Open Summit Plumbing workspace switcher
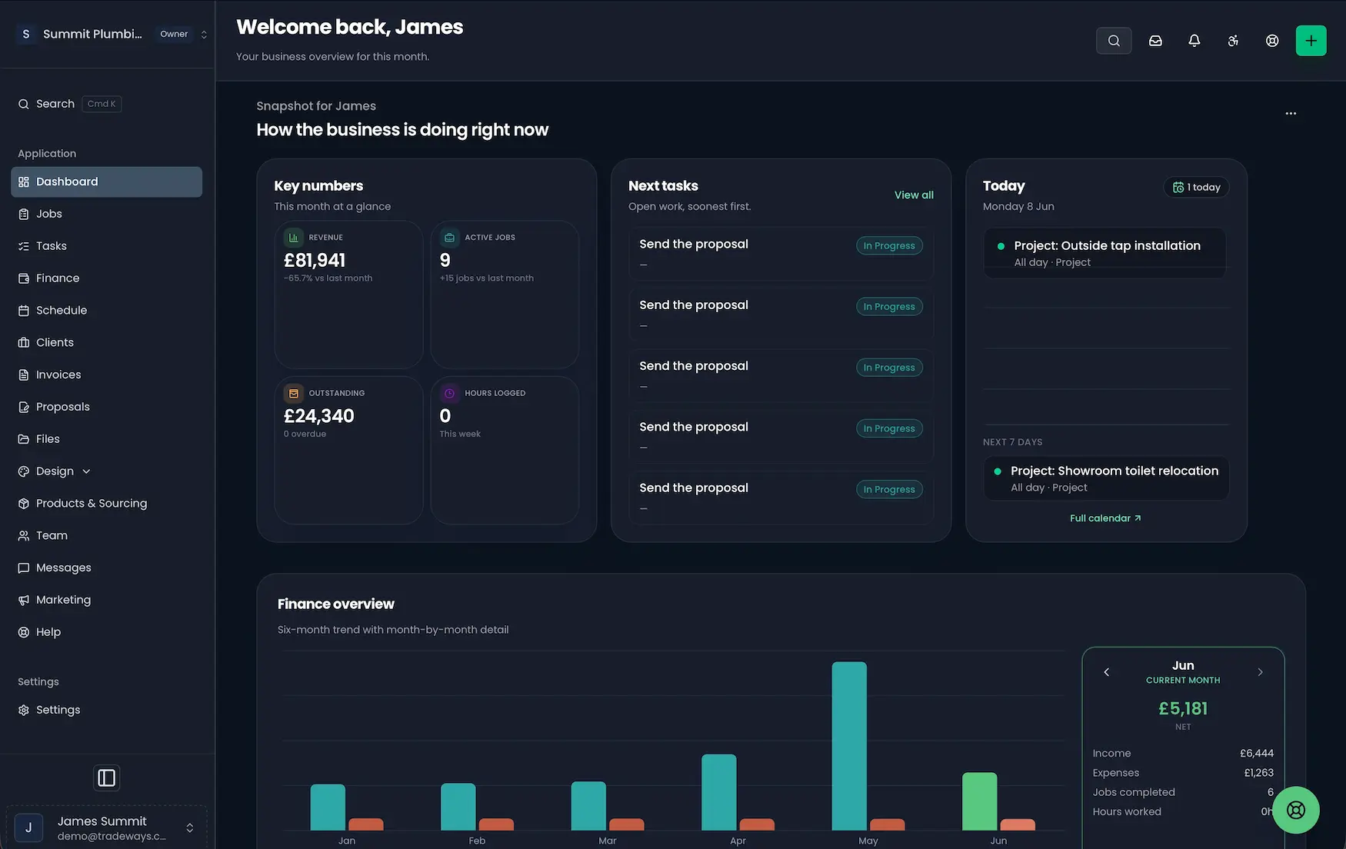Image resolution: width=1346 pixels, height=849 pixels. point(112,34)
